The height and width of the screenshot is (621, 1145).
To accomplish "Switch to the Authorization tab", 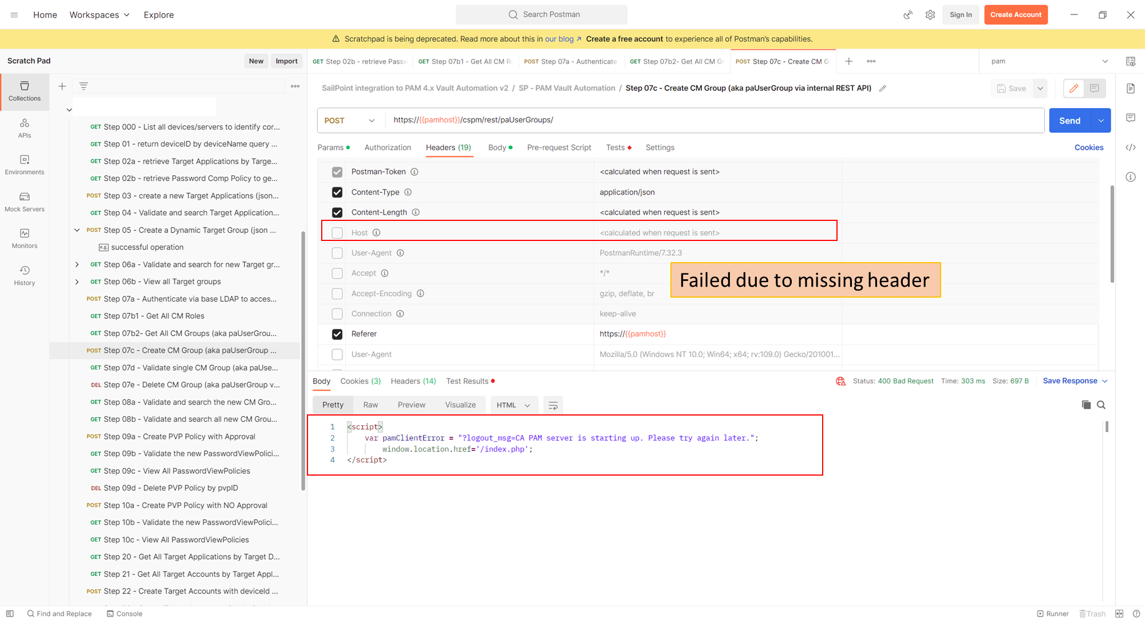I will point(388,147).
